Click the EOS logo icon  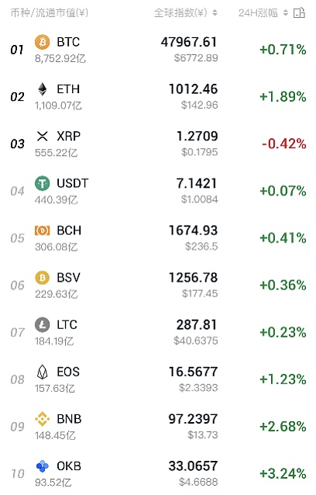tap(43, 372)
